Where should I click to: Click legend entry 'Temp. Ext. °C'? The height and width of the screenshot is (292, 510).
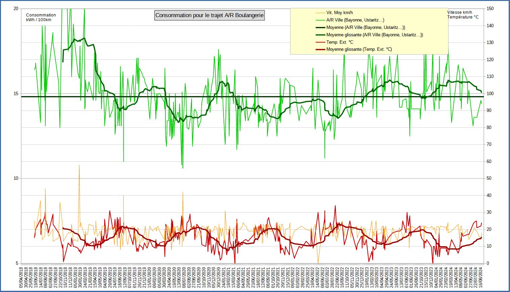tap(340, 42)
